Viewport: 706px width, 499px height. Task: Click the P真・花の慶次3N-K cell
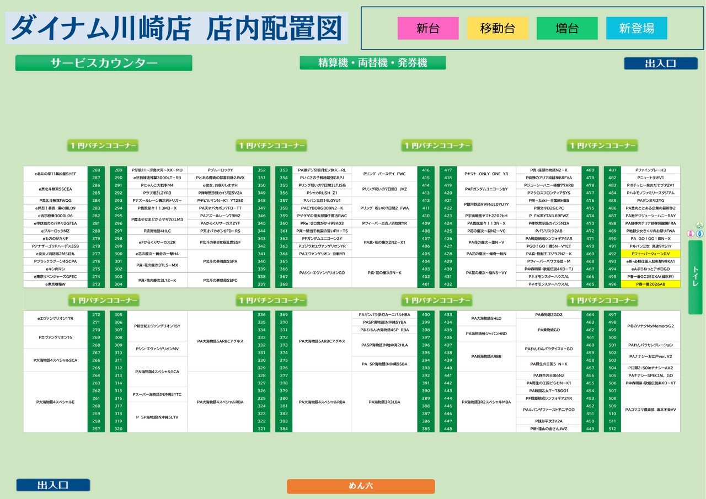coord(385,273)
